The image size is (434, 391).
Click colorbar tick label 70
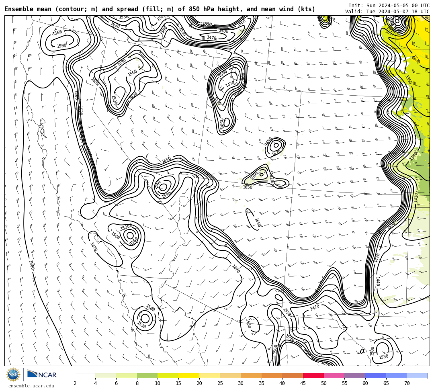[407, 383]
